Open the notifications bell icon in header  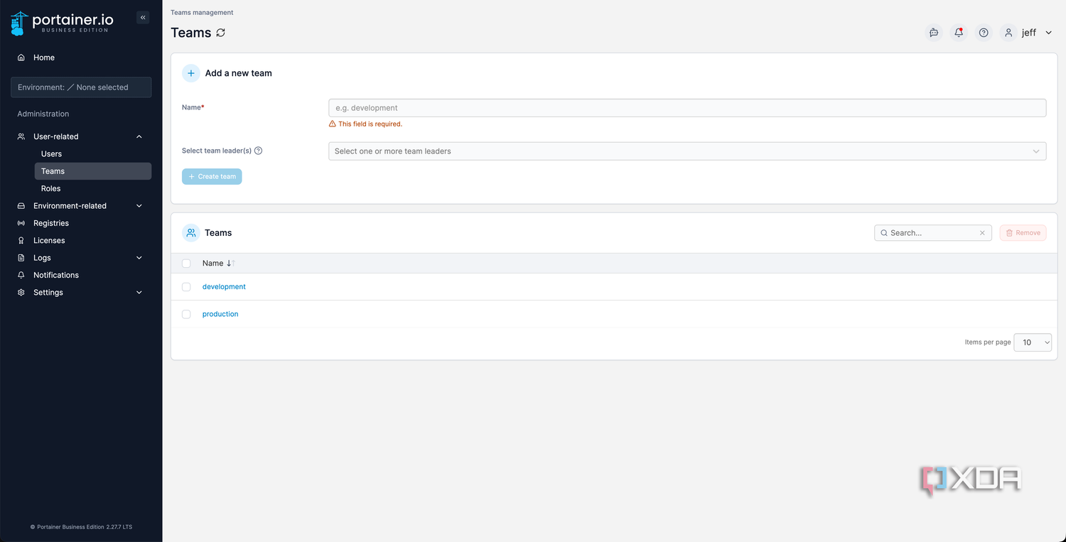(959, 33)
